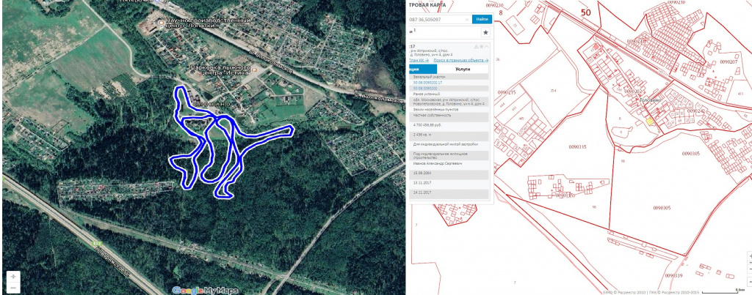
Task: Zoom in on the Google satellite map
Action: (12, 277)
